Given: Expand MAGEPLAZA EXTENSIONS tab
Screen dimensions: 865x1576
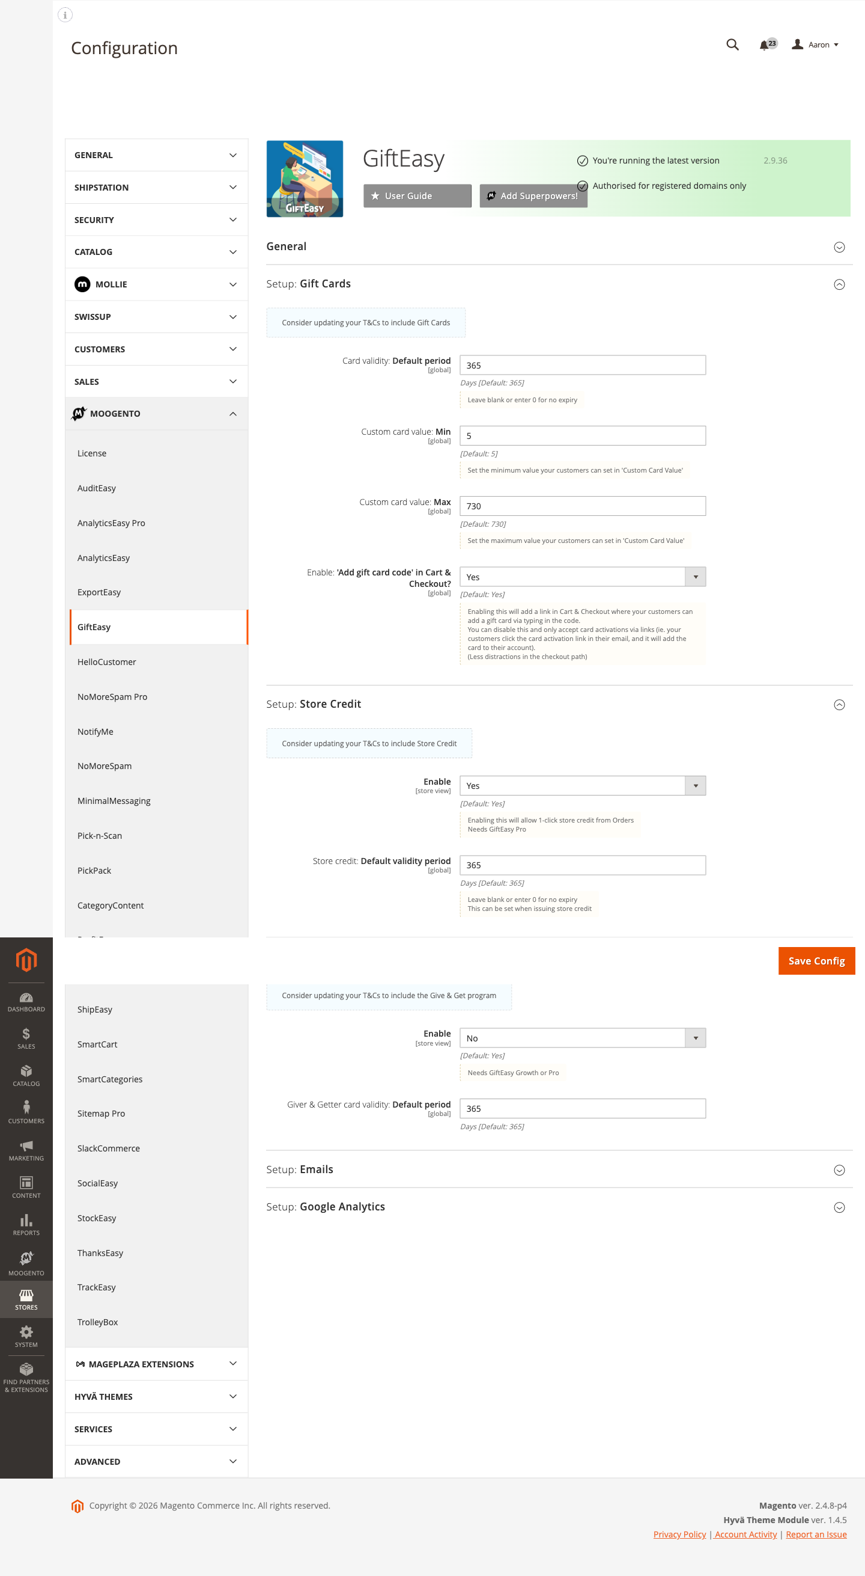Looking at the screenshot, I should coord(157,1364).
